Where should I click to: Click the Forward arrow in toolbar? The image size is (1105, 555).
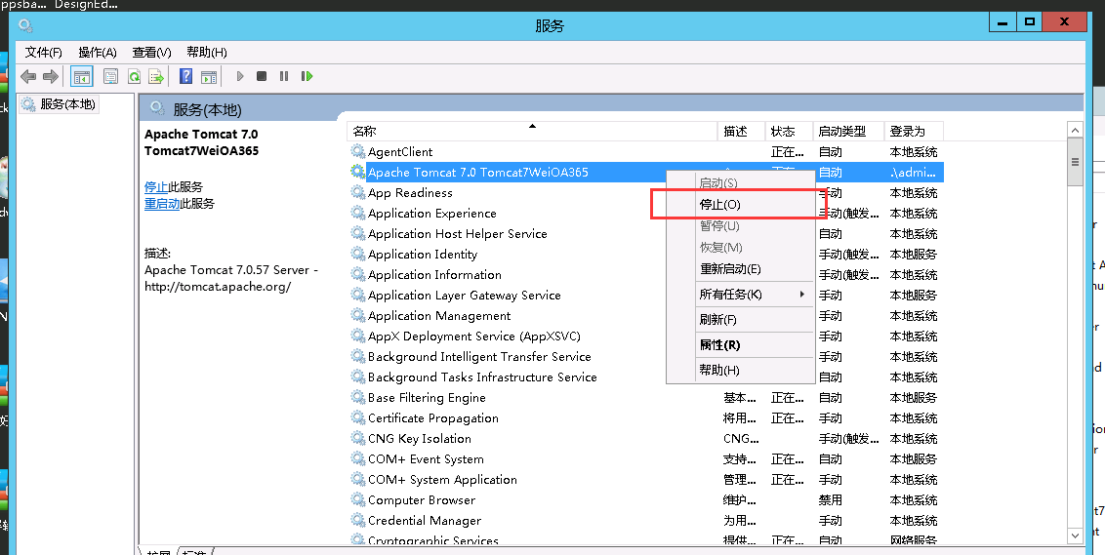click(x=50, y=76)
